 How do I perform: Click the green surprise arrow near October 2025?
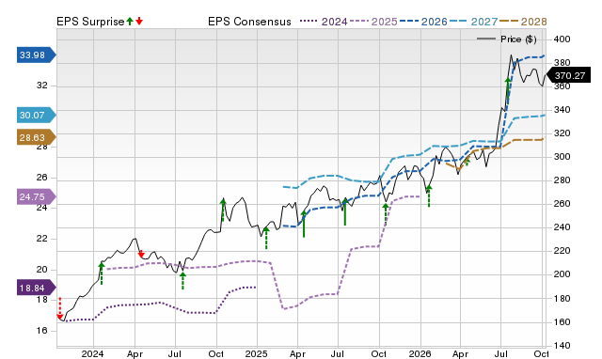[x=386, y=214]
